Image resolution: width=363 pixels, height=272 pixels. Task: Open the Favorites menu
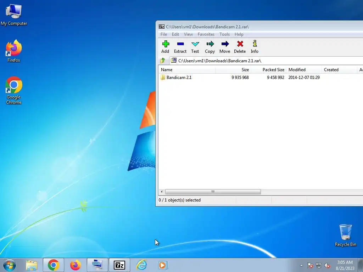(x=206, y=34)
